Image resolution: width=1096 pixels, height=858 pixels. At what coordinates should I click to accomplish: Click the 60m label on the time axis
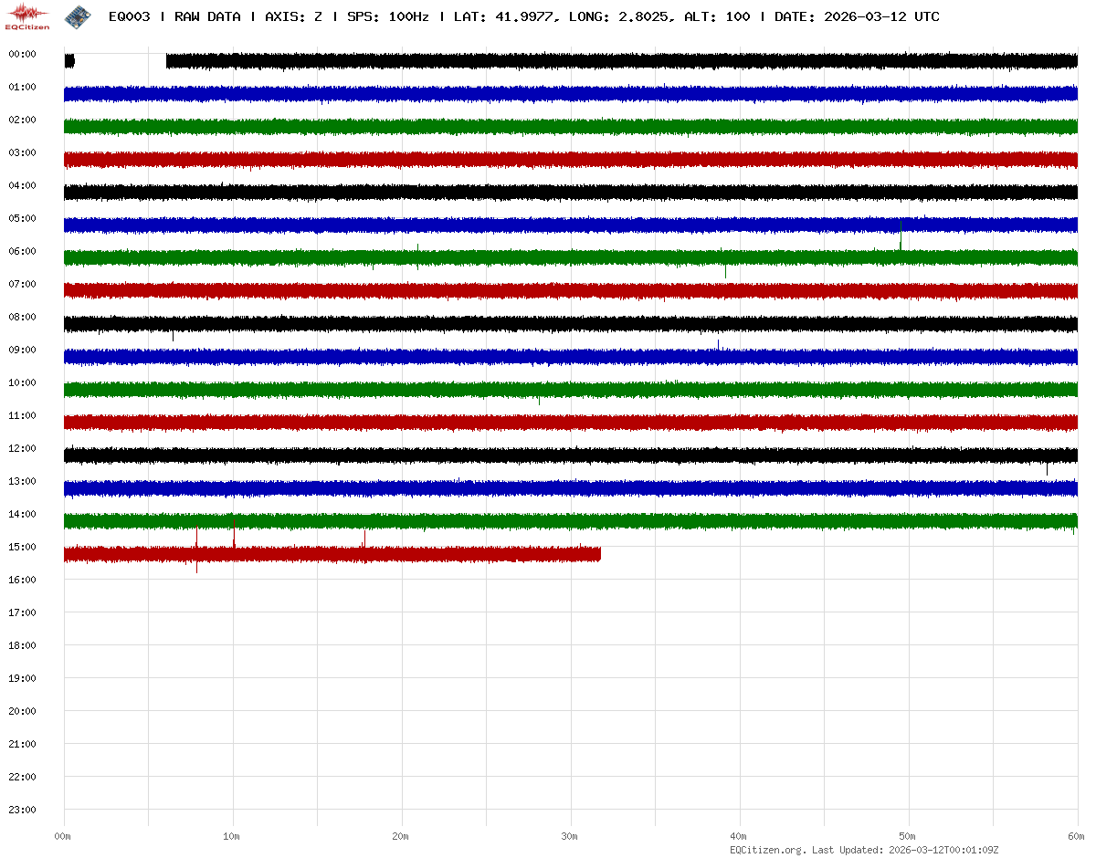[x=1077, y=837]
